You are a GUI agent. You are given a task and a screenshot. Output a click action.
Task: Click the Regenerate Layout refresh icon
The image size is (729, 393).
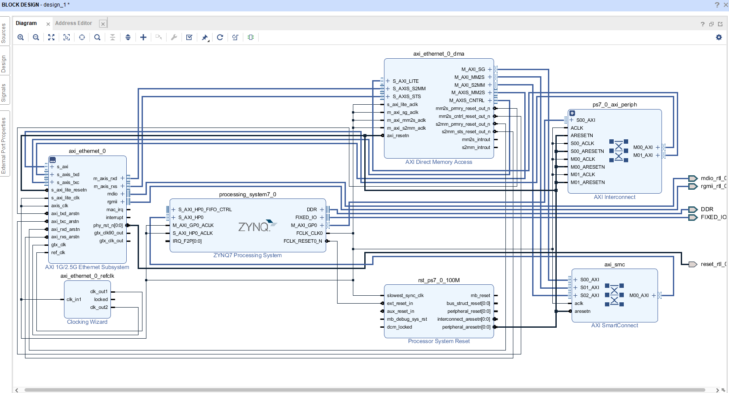pos(220,37)
